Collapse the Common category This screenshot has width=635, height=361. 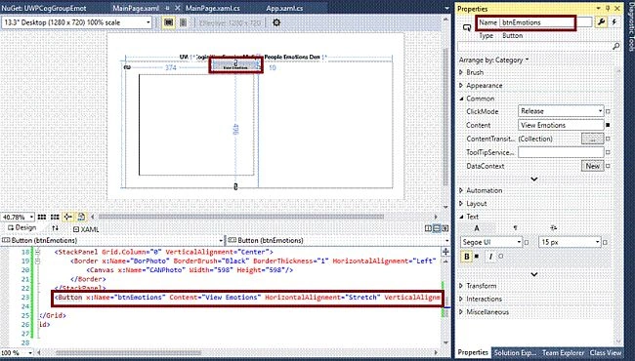(461, 99)
